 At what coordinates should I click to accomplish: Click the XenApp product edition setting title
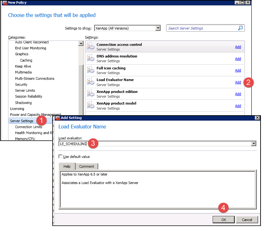click(x=117, y=92)
